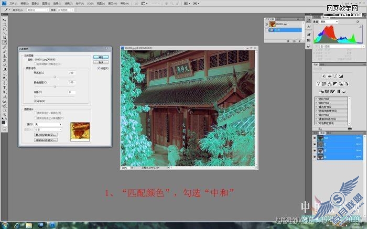Add a Levels adjustment

pyautogui.click(x=330, y=76)
